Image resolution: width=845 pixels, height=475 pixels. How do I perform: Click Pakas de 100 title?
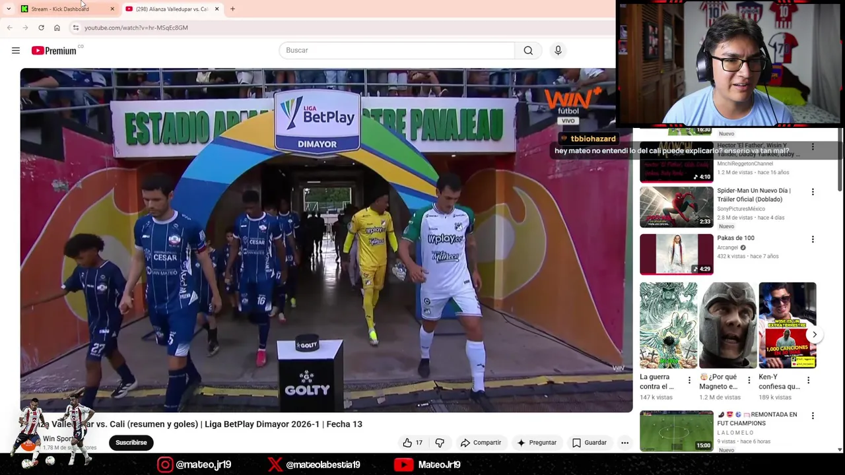[735, 238]
